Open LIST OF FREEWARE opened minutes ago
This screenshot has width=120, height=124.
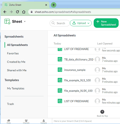click(77, 101)
